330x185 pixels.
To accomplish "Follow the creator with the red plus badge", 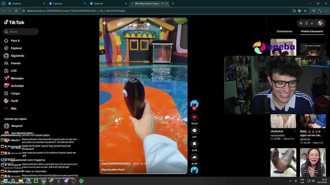I will click(194, 108).
